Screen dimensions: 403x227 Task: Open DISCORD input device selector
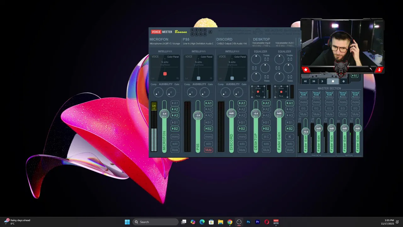[232, 44]
